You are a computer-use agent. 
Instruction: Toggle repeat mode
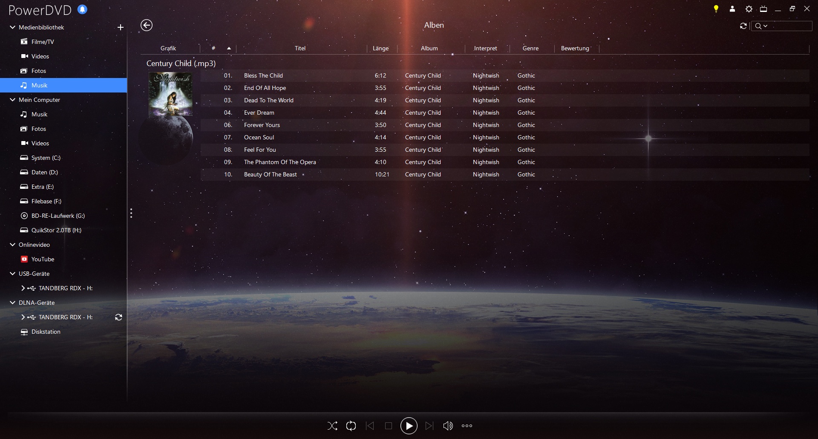click(x=351, y=426)
